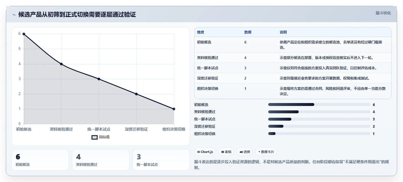Click the x-axis label 初始候选
This screenshot has height=182, width=403.
24,129
